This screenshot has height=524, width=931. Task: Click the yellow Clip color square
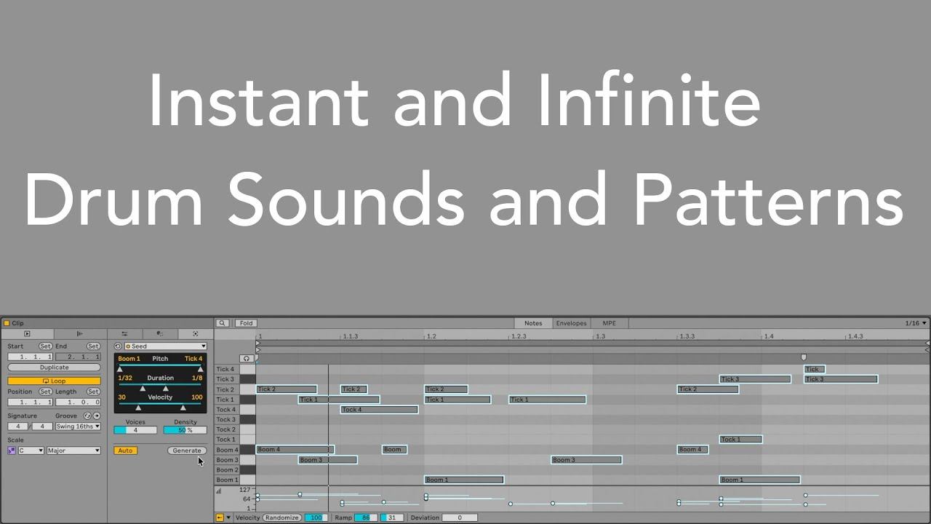tap(6, 323)
